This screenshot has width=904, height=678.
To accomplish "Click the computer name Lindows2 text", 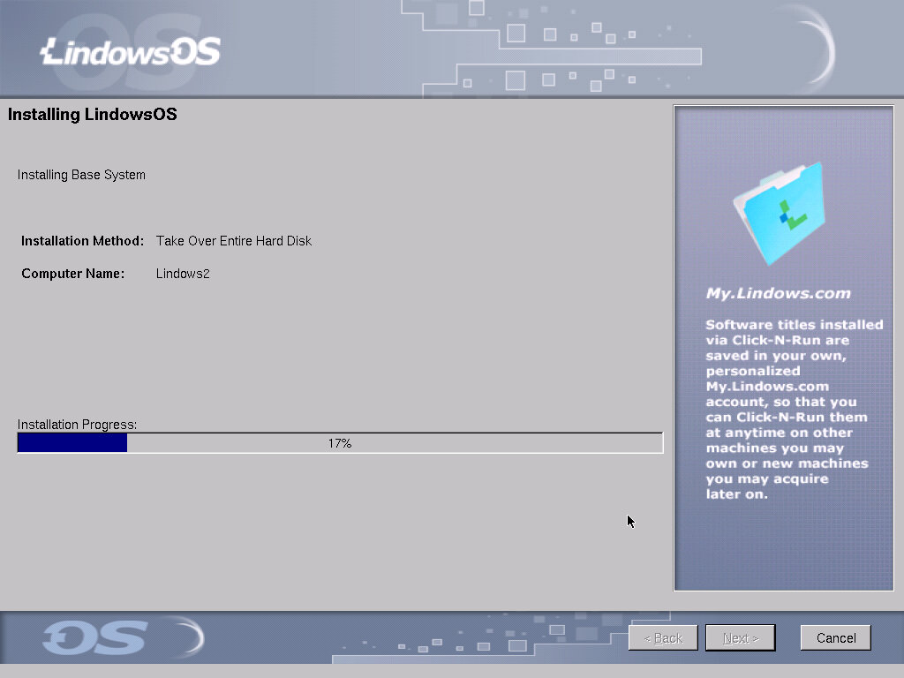I will tap(182, 274).
